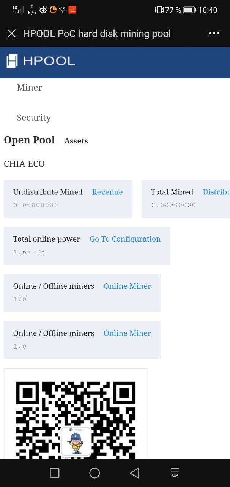The image size is (230, 487).
Task: Tap the battery icon in the status bar
Action: tap(189, 10)
